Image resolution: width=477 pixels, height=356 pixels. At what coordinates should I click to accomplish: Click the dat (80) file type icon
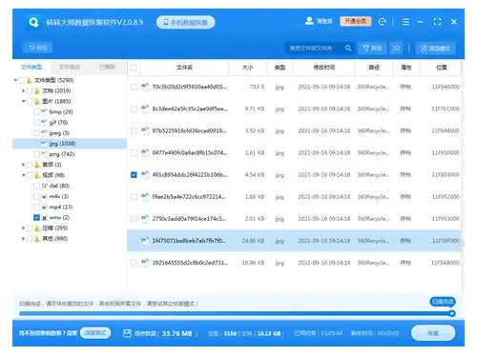coord(45,186)
